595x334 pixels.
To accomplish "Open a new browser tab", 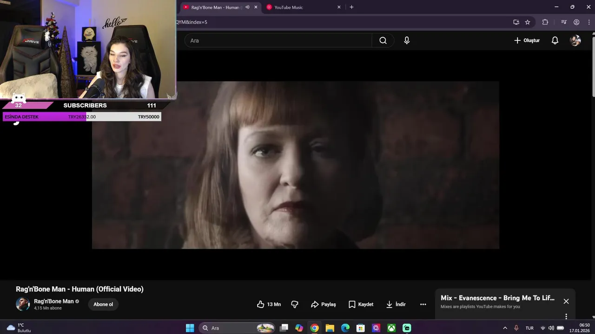I will 351,7.
